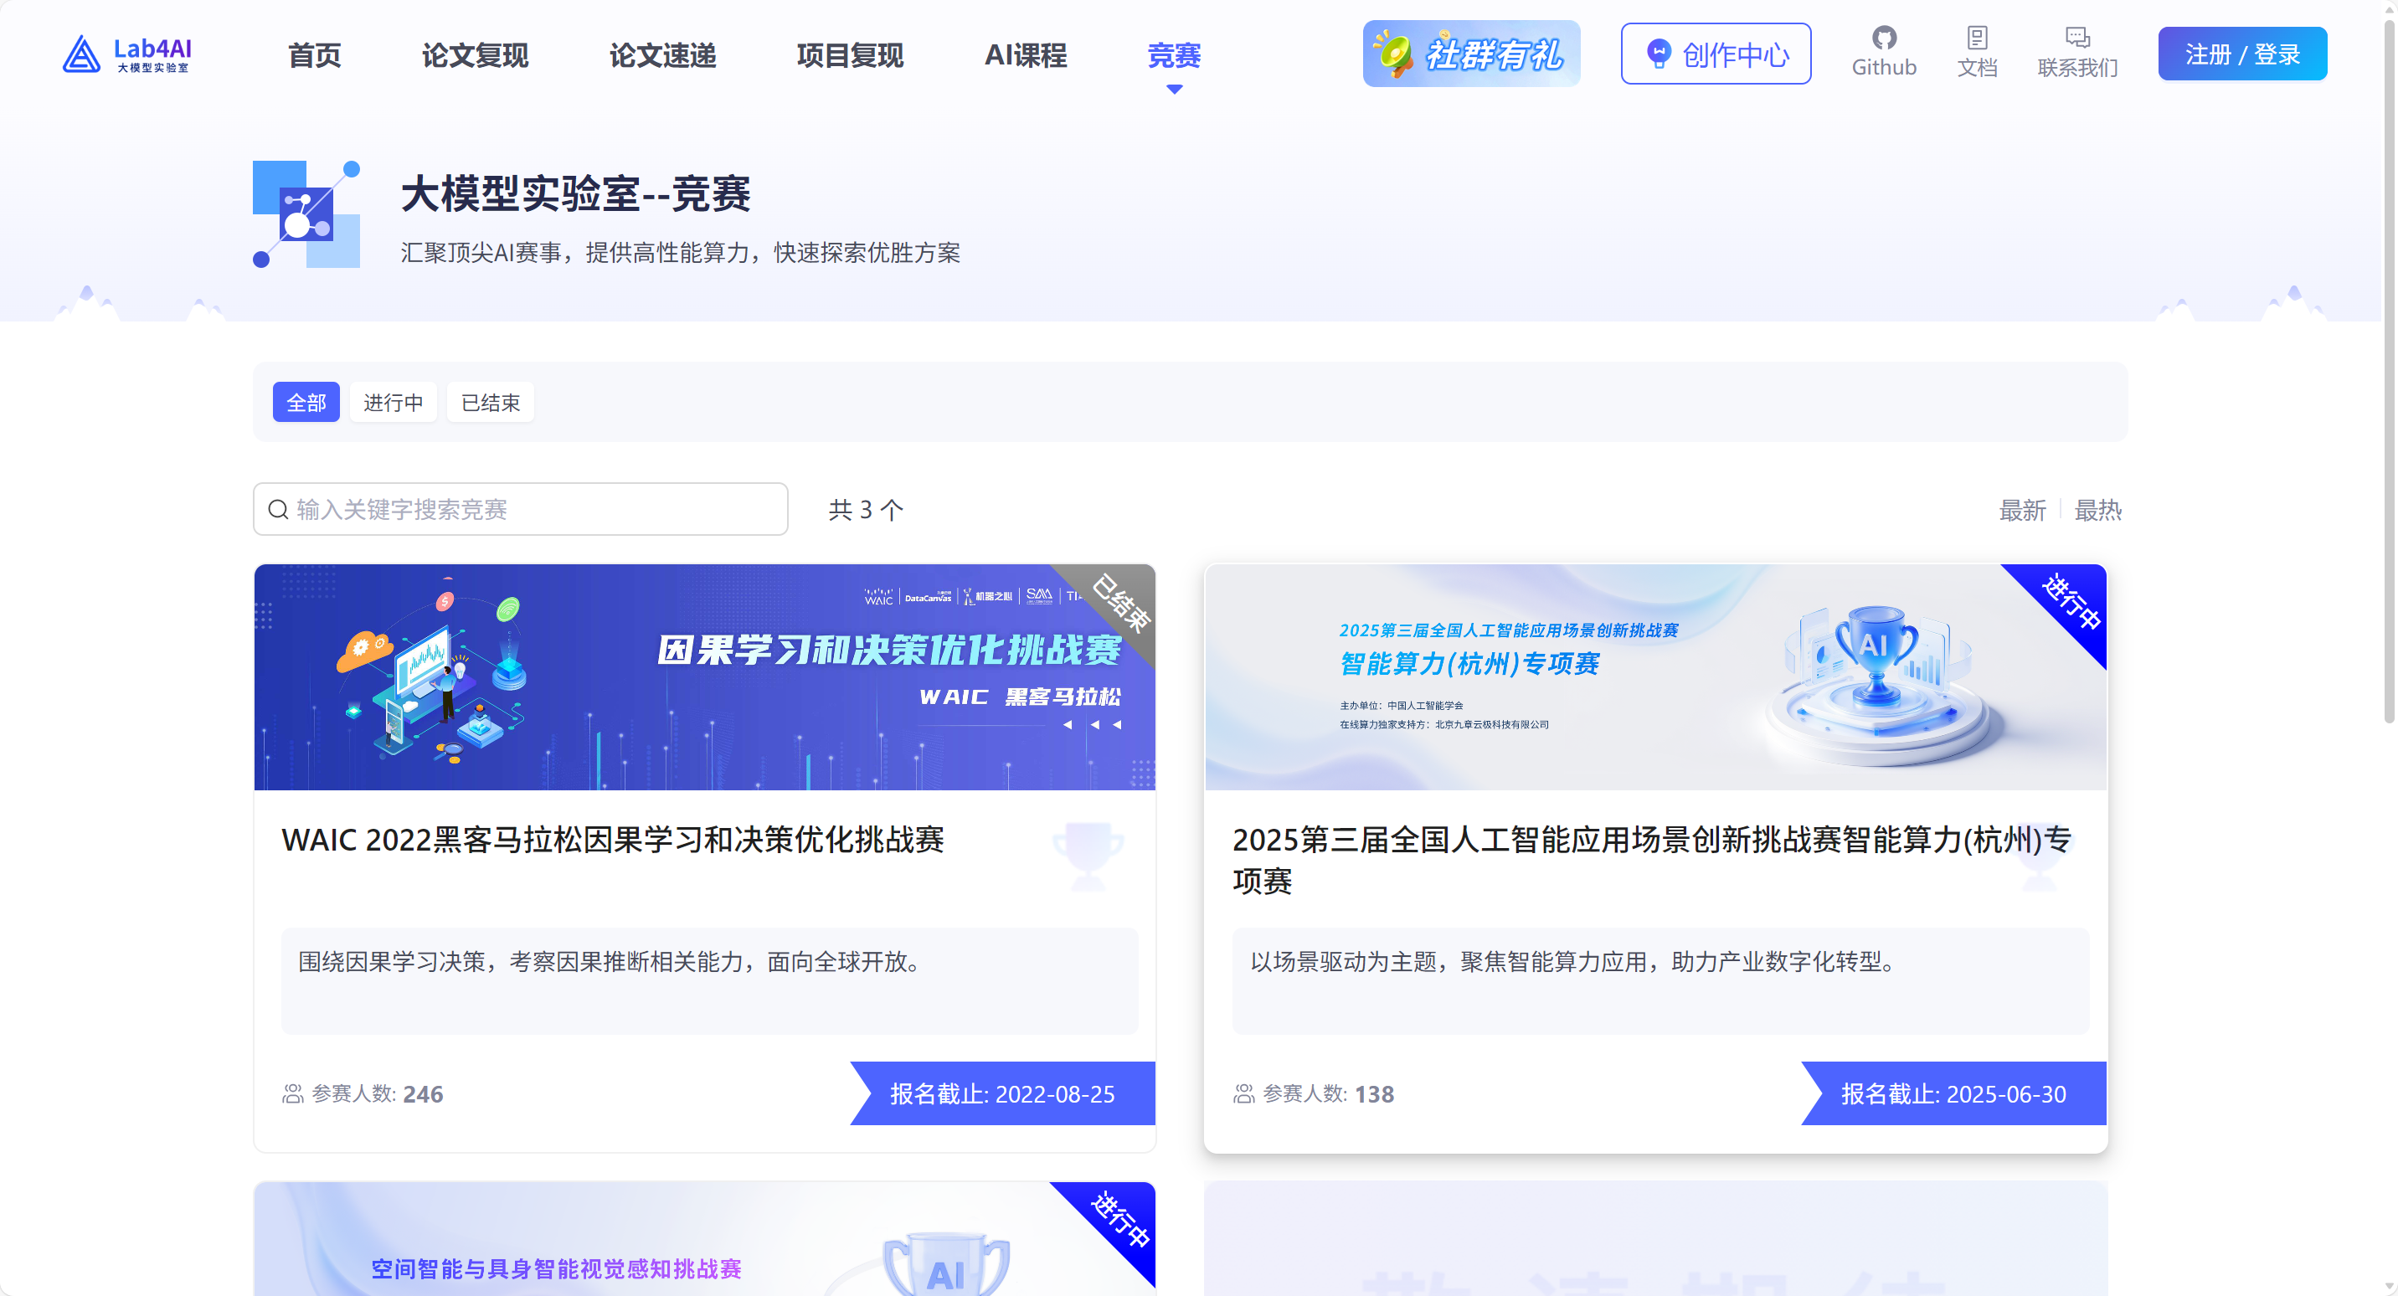
Task: Sort competitions by 最新
Action: coord(2023,510)
